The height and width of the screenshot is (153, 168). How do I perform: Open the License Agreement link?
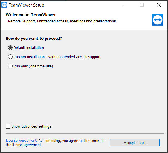22,140
